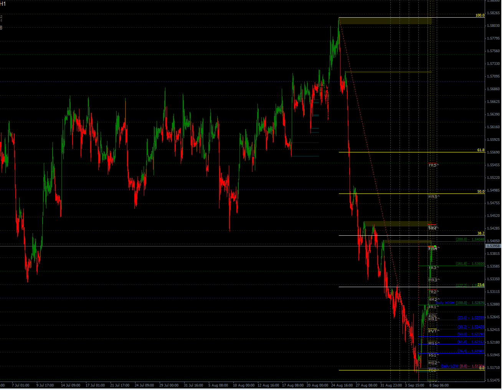
Task: Select the (23.6) - 1.52599 retracement label
Action: pyautogui.click(x=471, y=318)
